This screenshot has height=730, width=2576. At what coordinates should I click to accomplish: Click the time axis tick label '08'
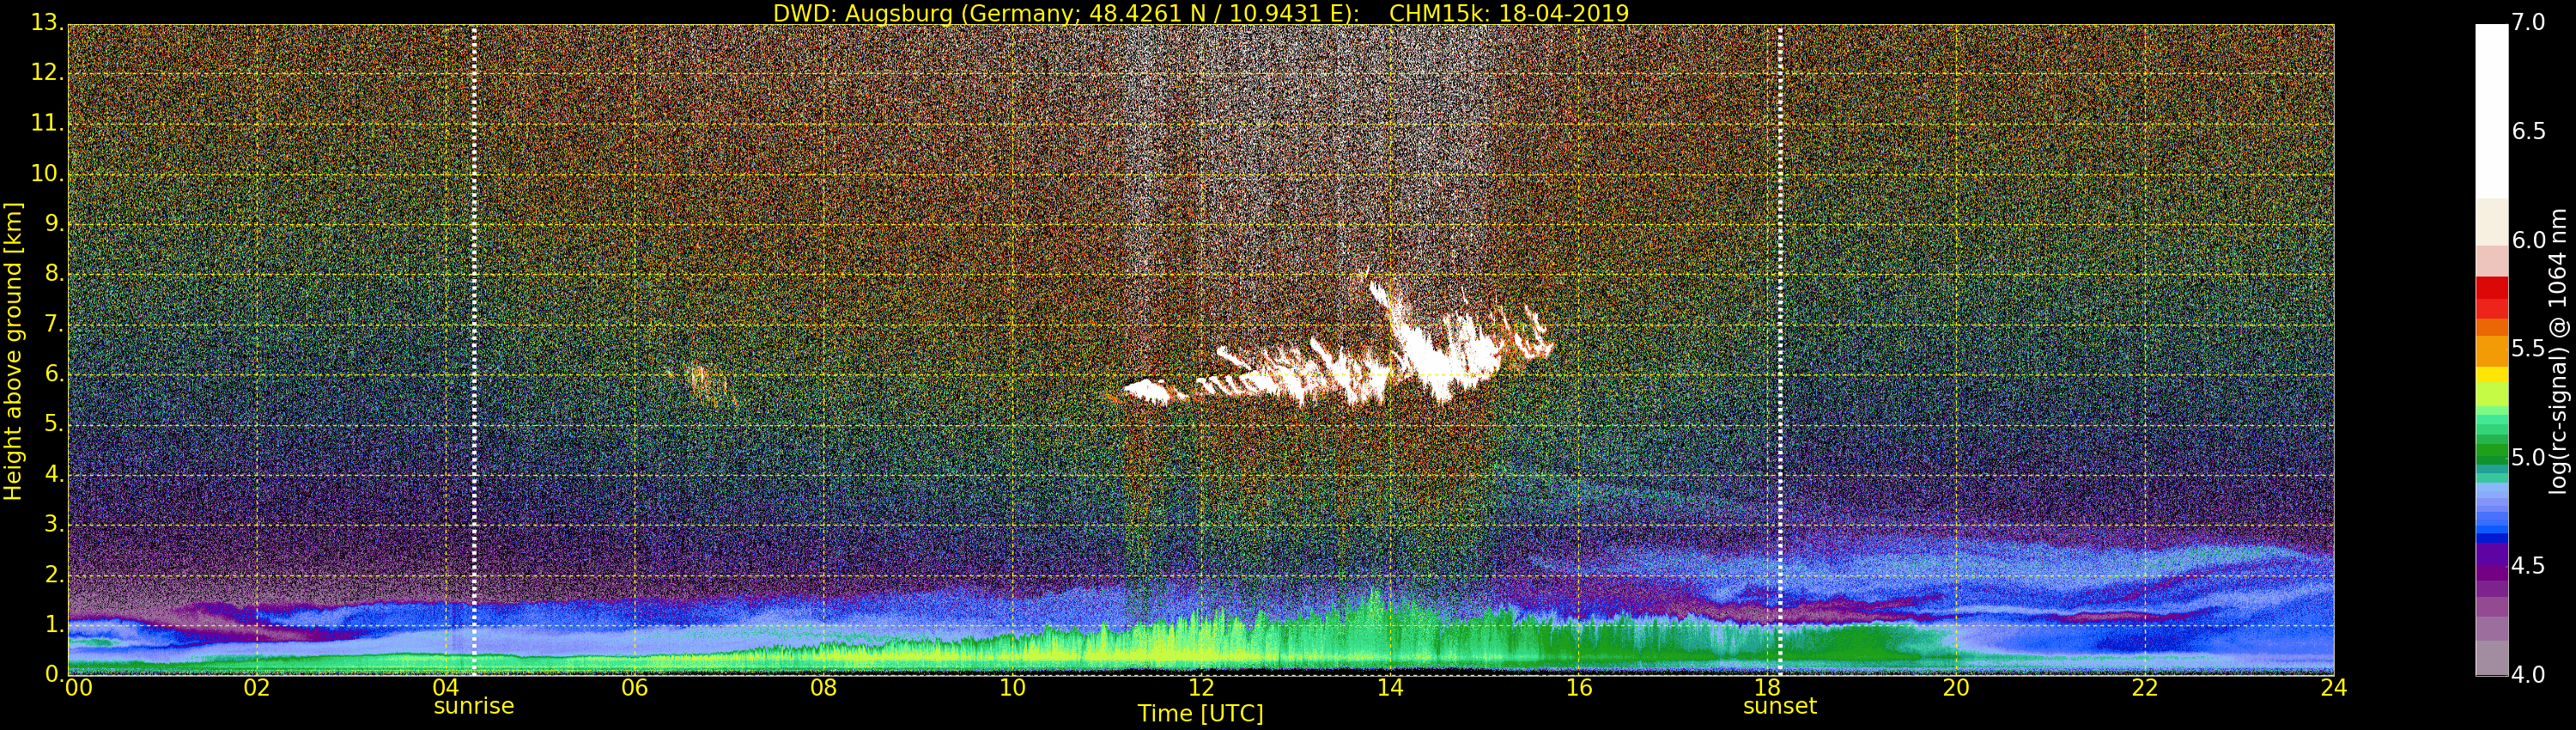click(823, 688)
